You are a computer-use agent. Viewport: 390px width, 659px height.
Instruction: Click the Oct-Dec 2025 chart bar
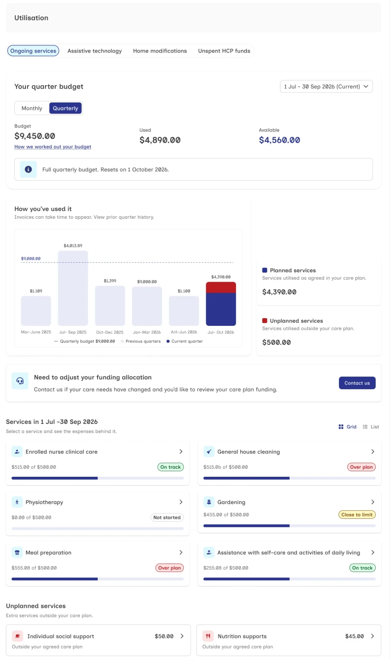(x=110, y=306)
